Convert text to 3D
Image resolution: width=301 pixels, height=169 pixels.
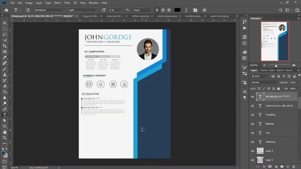[x=204, y=10]
